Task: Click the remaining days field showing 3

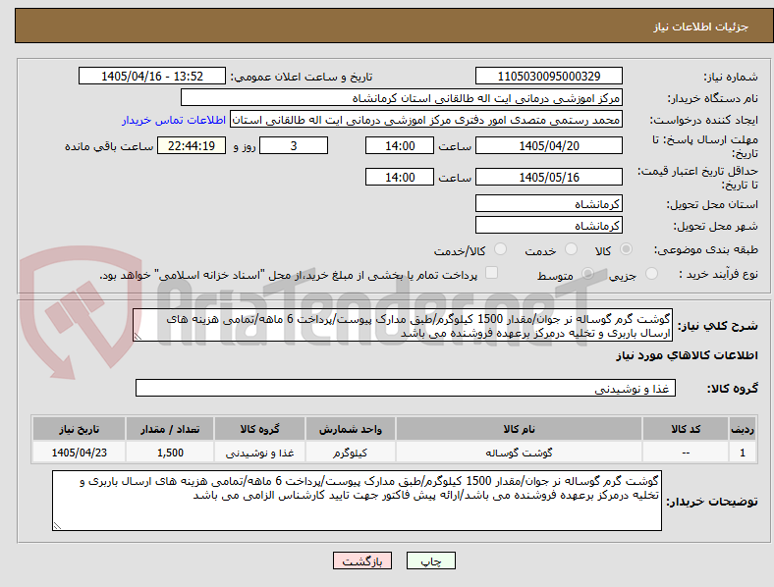Action: point(294,145)
